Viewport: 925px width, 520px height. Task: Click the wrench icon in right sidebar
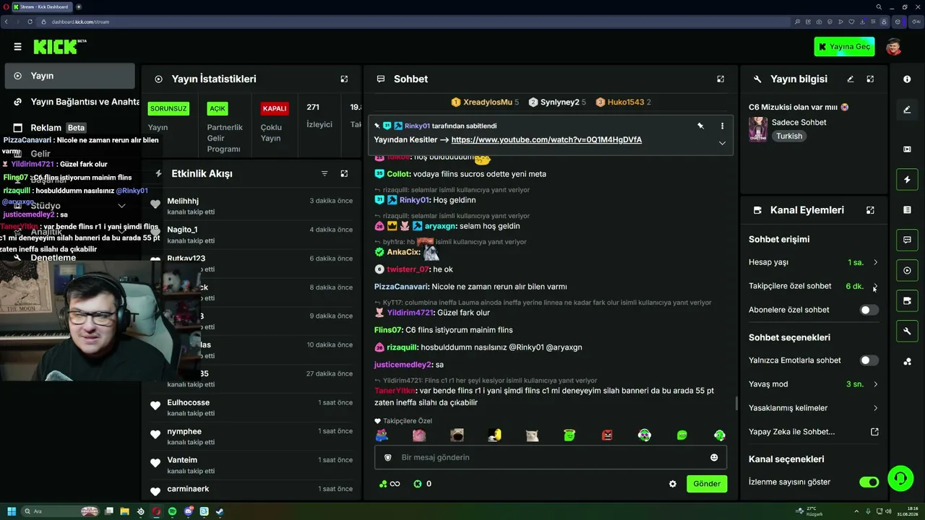907,331
